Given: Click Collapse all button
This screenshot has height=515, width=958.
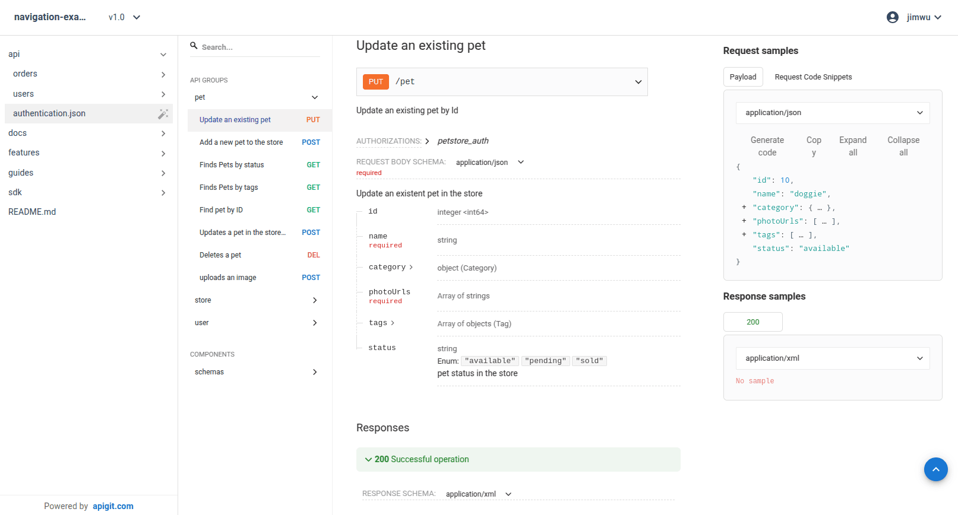Looking at the screenshot, I should [903, 147].
